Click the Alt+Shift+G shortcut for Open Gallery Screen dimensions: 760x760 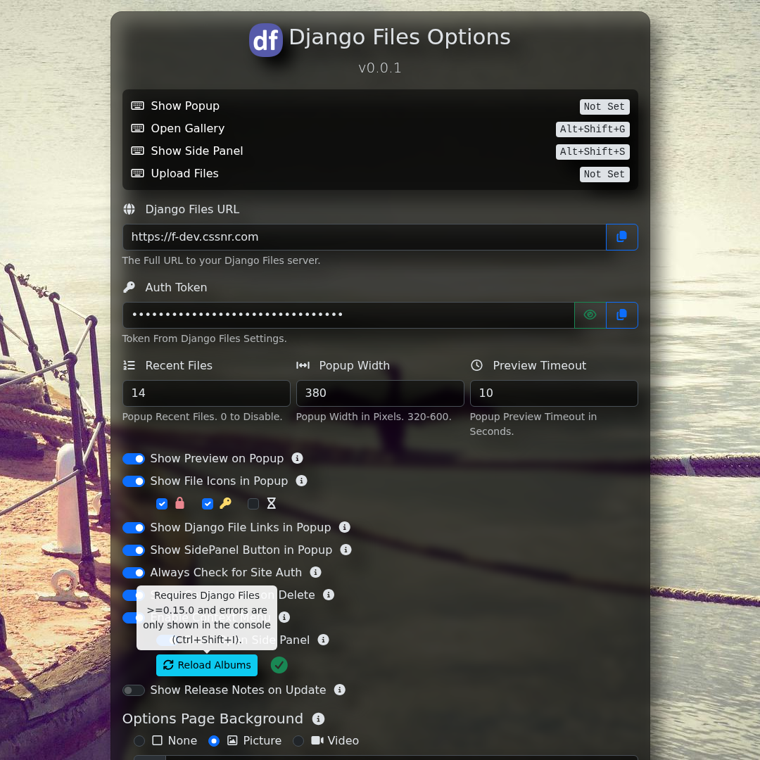point(592,129)
